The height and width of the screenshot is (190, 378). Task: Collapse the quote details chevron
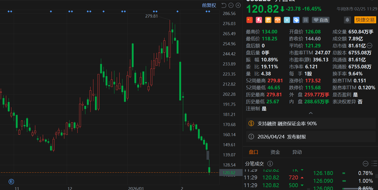(311, 113)
